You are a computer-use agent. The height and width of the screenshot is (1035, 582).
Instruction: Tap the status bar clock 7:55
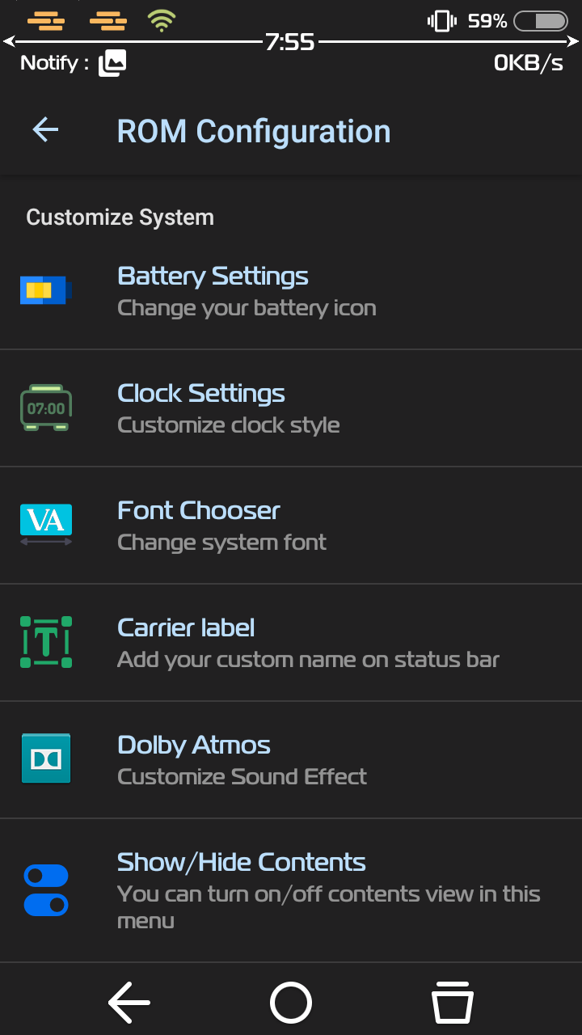pos(290,41)
